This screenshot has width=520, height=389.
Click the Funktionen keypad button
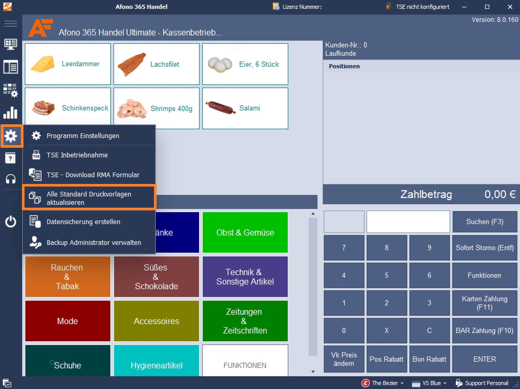485,275
